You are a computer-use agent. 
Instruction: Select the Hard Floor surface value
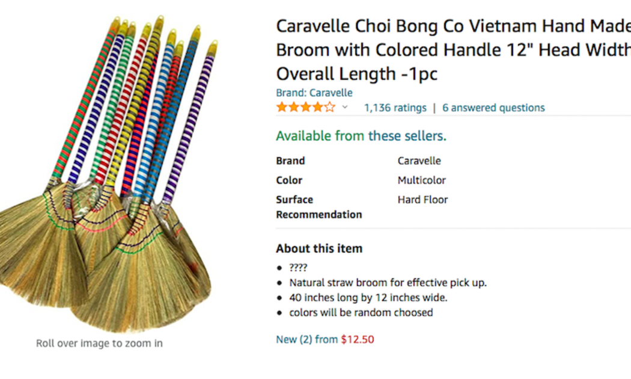(422, 199)
